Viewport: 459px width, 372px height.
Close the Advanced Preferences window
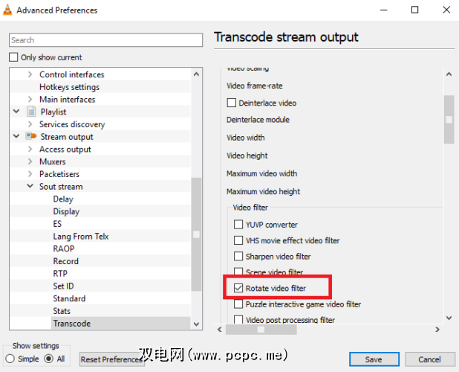pyautogui.click(x=446, y=10)
